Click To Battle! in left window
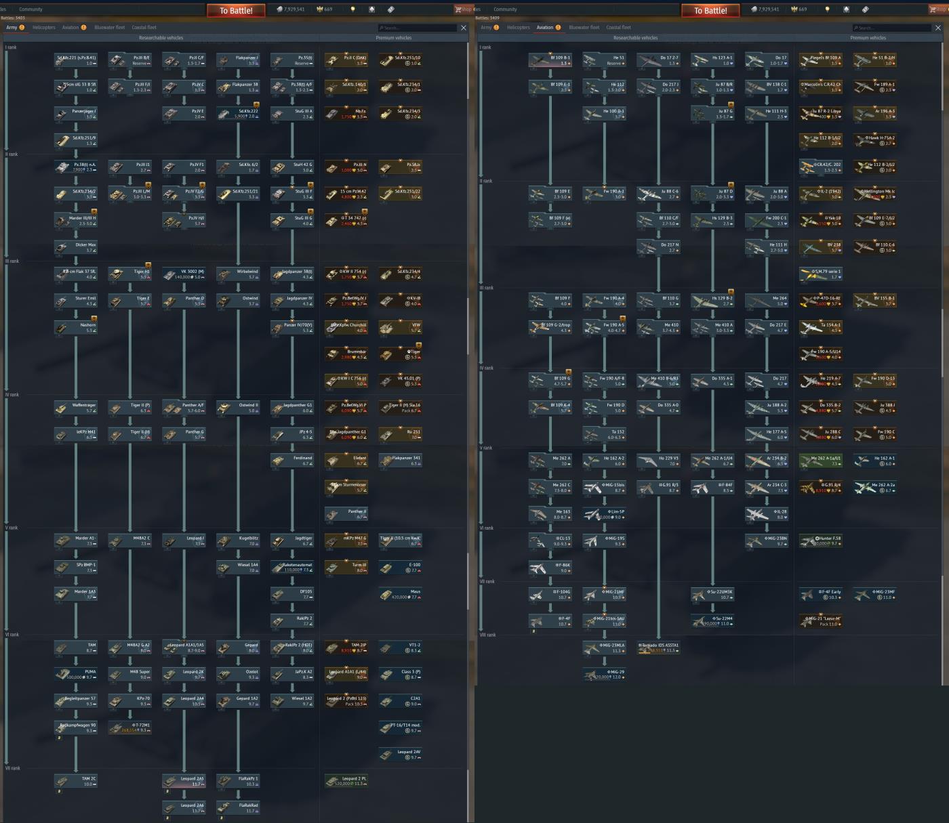The width and height of the screenshot is (949, 823). (x=236, y=10)
